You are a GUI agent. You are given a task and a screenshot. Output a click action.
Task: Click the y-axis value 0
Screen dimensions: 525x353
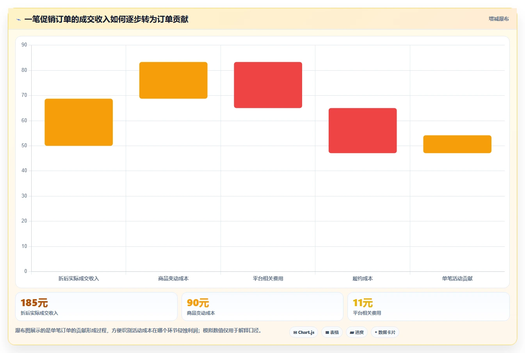26,271
